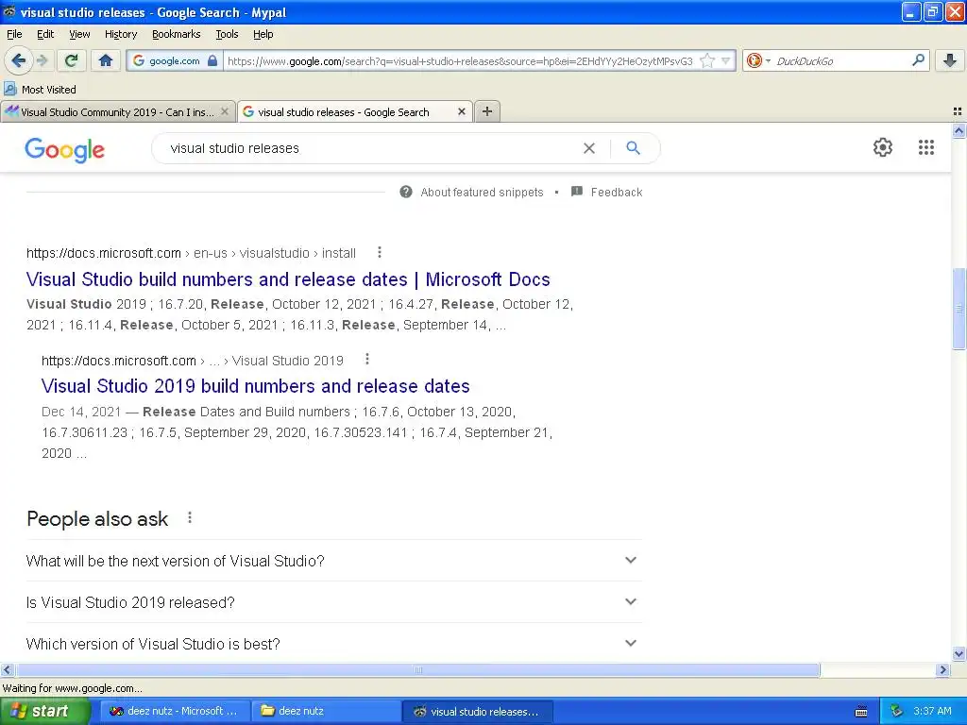Screen dimensions: 967x725
Task: Click the vertical scrollbar down arrow
Action: tap(959, 653)
